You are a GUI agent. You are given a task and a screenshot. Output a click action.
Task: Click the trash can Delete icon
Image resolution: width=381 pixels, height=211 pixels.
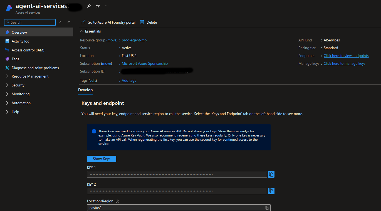(142, 22)
